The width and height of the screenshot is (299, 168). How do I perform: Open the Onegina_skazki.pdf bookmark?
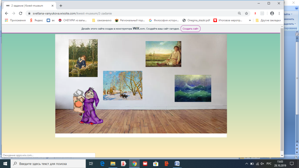point(196,20)
